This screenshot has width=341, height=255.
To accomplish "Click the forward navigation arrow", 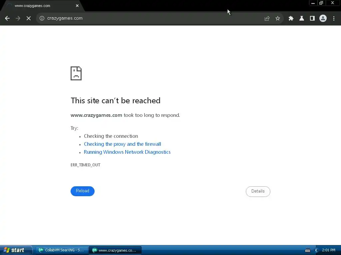I will 18,19.
